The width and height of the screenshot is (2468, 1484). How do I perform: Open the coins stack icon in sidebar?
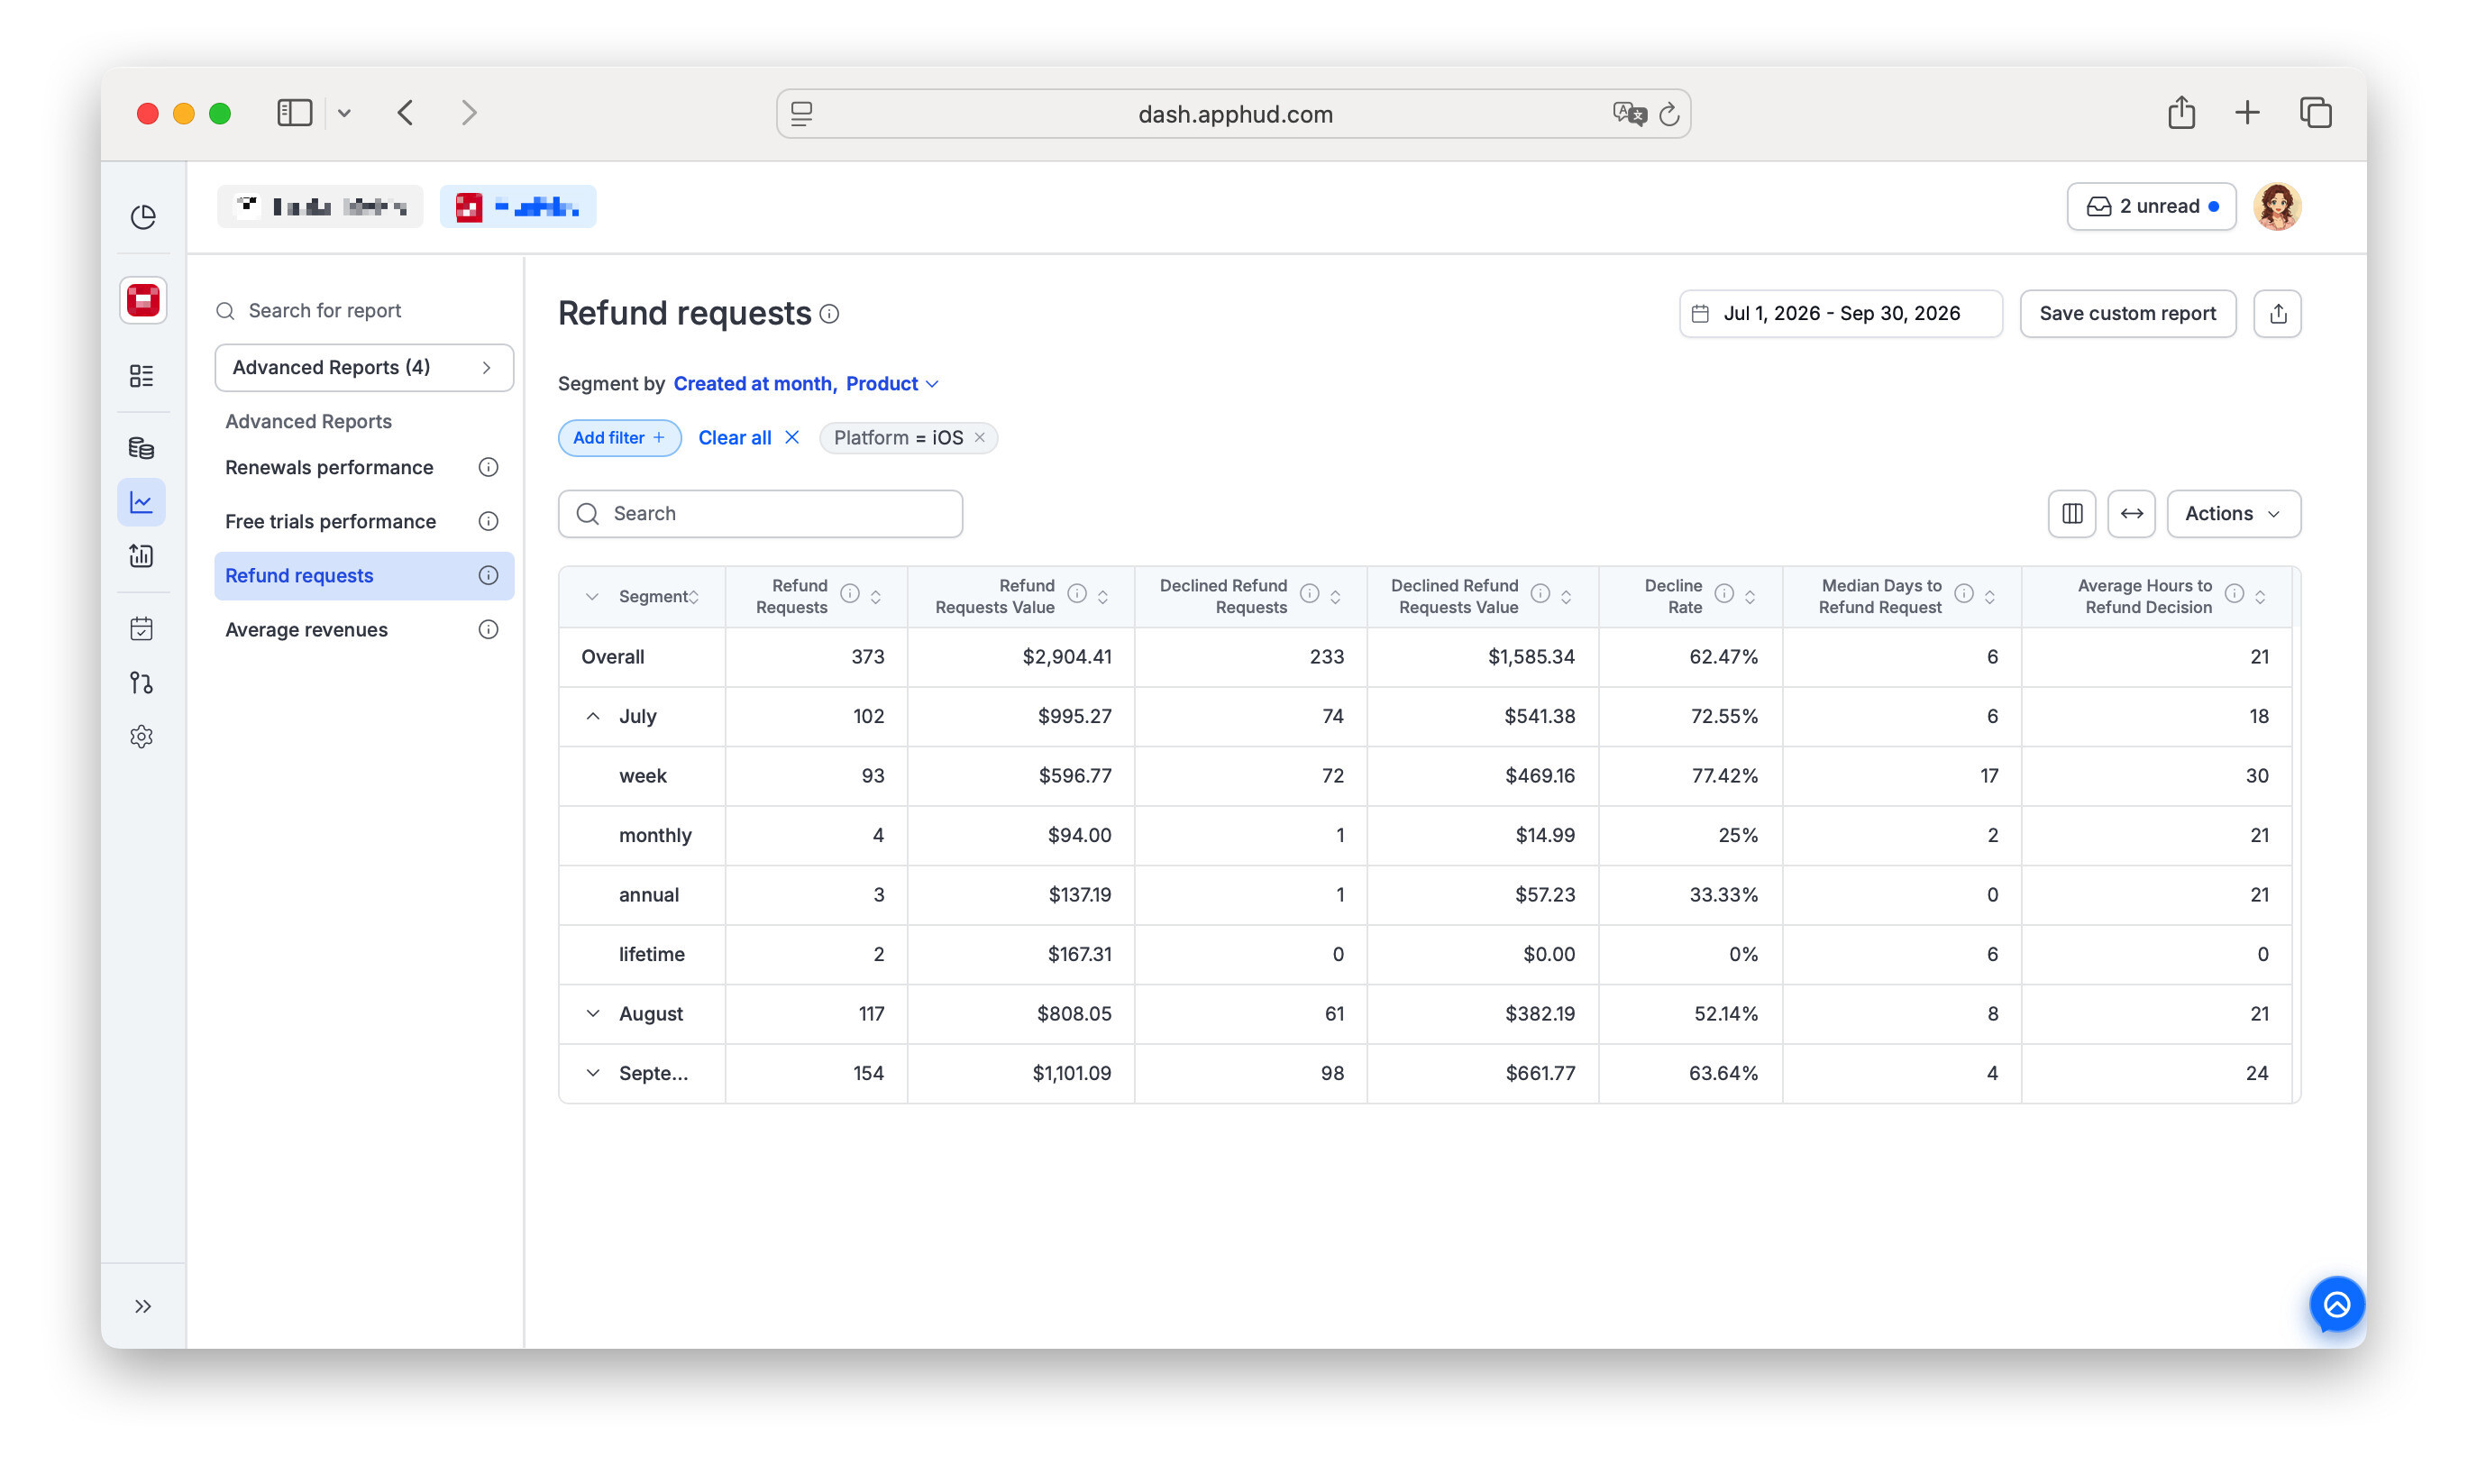141,448
